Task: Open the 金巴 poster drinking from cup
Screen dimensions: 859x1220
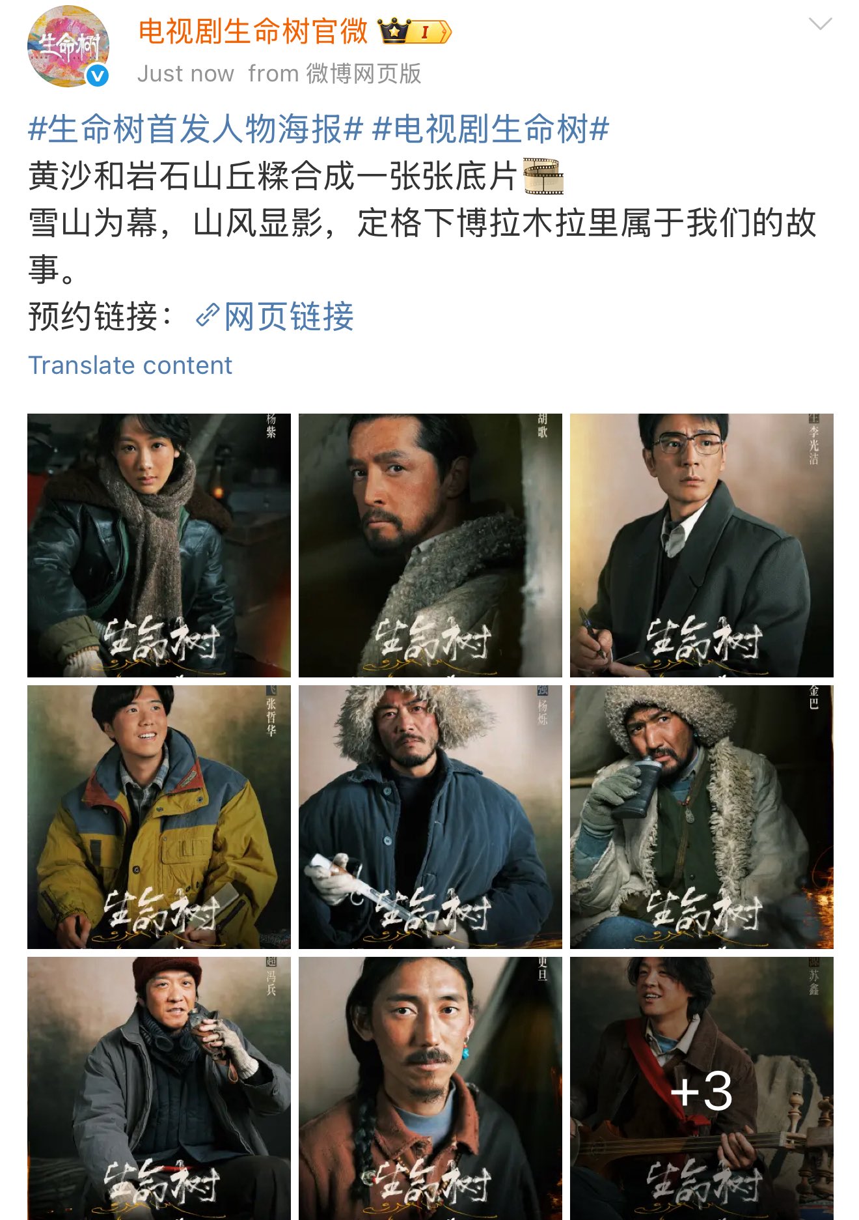Action: [x=702, y=817]
